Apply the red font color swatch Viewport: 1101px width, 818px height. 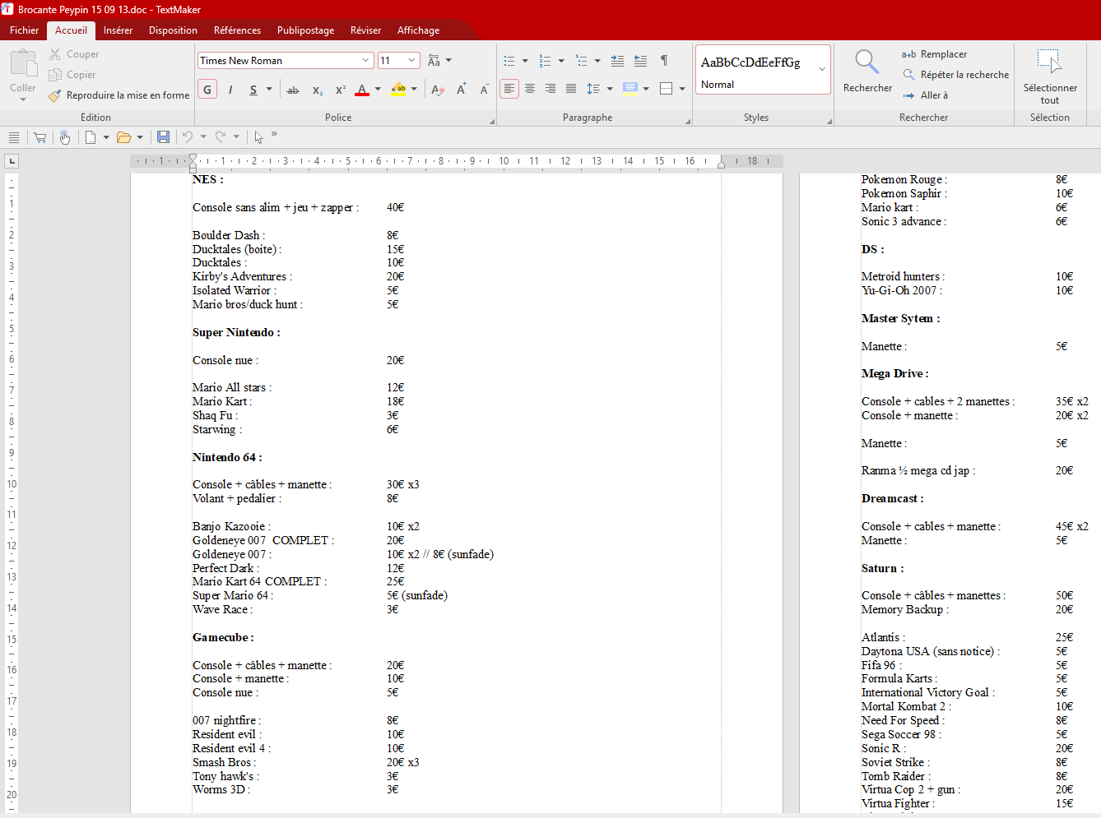click(362, 90)
